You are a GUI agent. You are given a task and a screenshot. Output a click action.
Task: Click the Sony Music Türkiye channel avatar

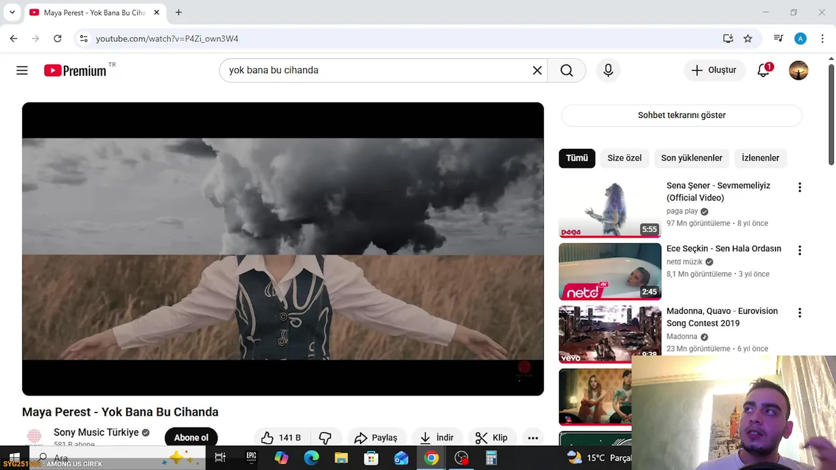point(34,436)
